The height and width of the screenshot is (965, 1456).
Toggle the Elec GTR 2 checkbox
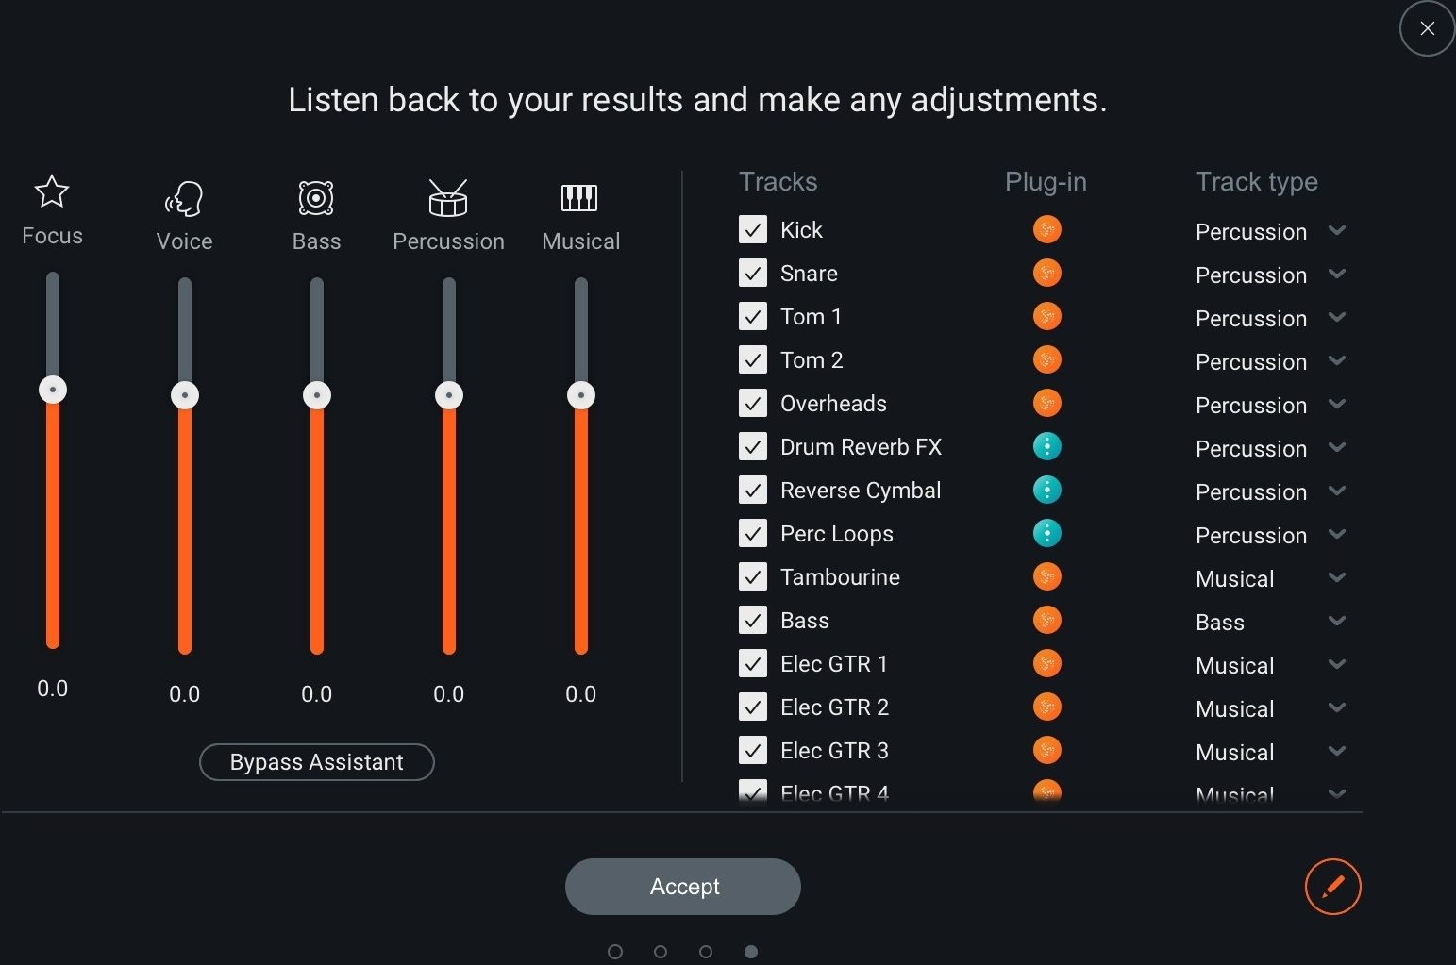point(753,707)
